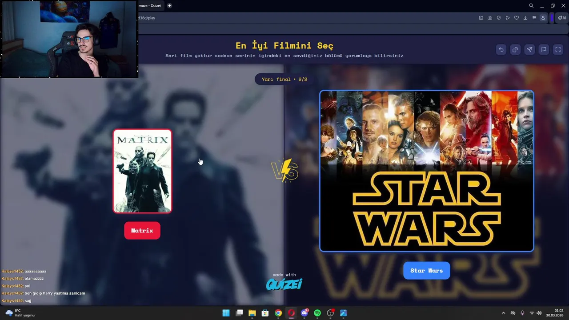Click the undo back arrow icon
This screenshot has height=320, width=569.
[x=501, y=50]
